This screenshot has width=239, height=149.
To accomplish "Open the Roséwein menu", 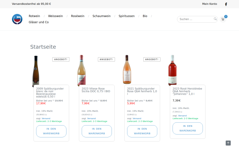I will (x=78, y=16).
